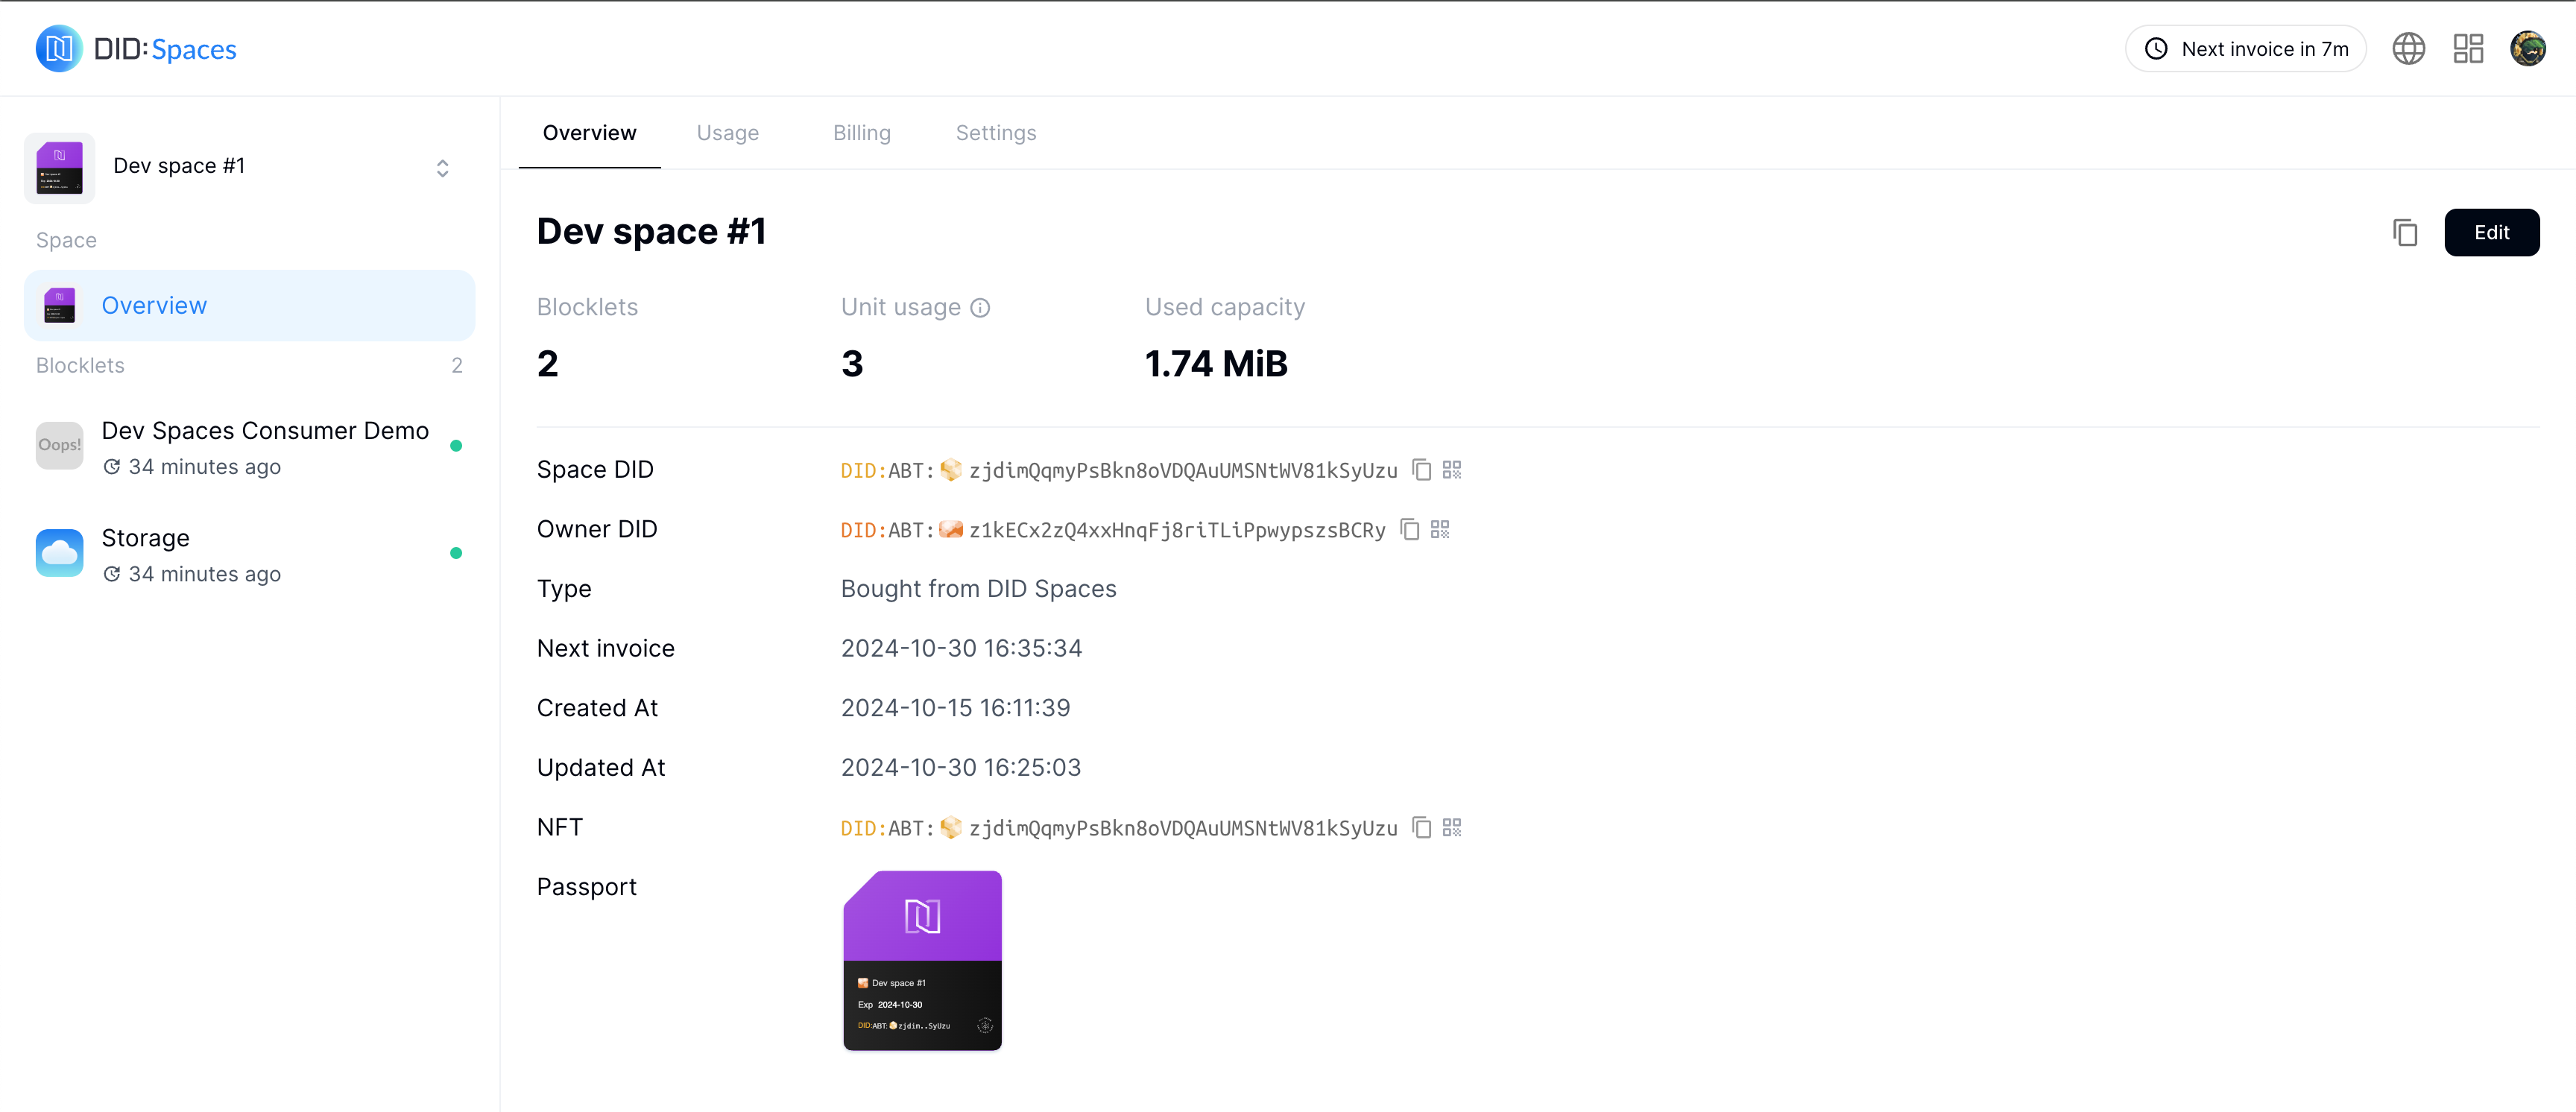Click the copy icon beside Edit

click(2405, 233)
